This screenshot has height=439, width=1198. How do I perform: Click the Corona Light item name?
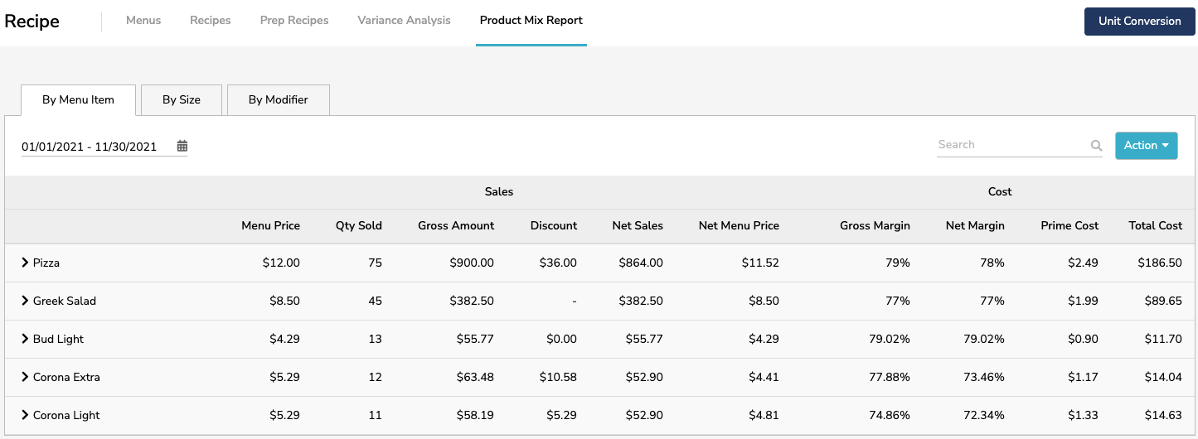pyautogui.click(x=66, y=415)
